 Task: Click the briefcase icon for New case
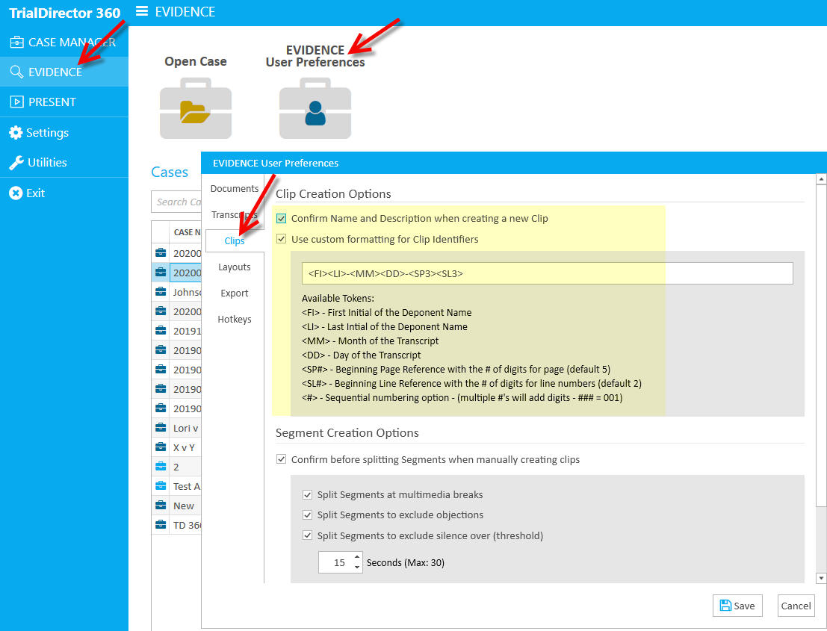[161, 506]
